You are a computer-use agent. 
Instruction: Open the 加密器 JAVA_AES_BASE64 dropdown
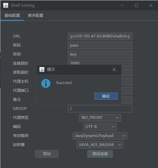point(100,145)
